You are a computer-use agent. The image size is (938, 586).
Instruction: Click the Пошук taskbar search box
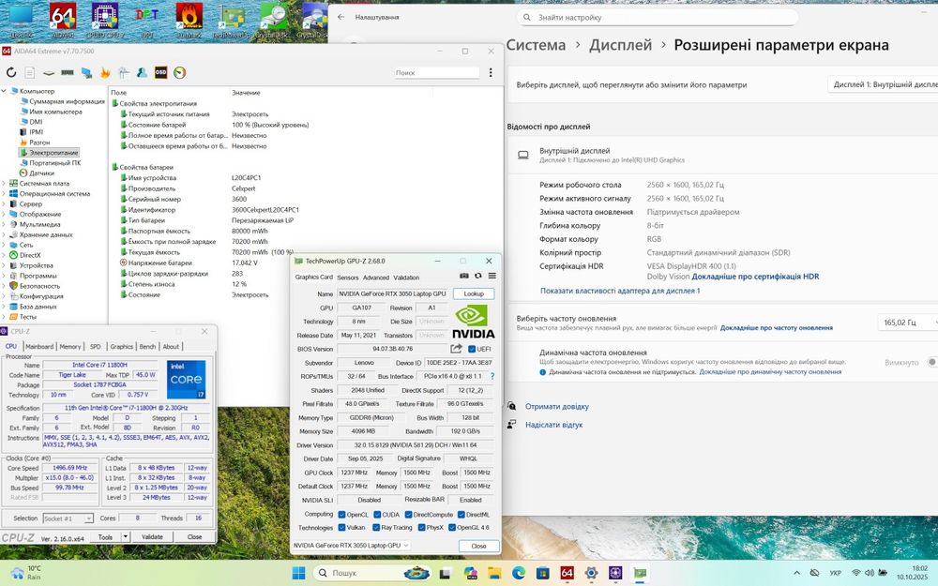tap(372, 573)
